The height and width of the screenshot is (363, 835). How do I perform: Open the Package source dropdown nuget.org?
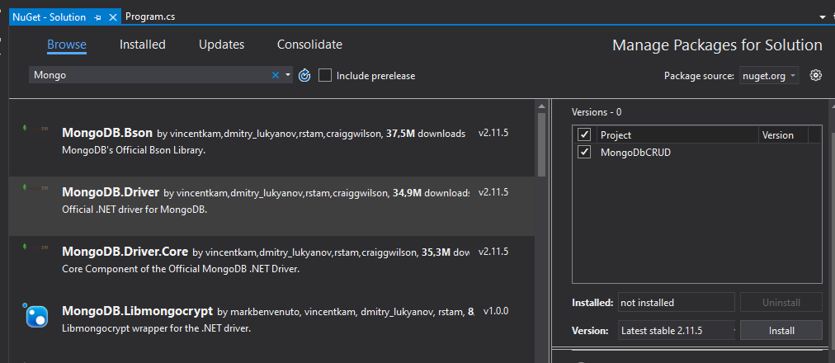click(768, 76)
